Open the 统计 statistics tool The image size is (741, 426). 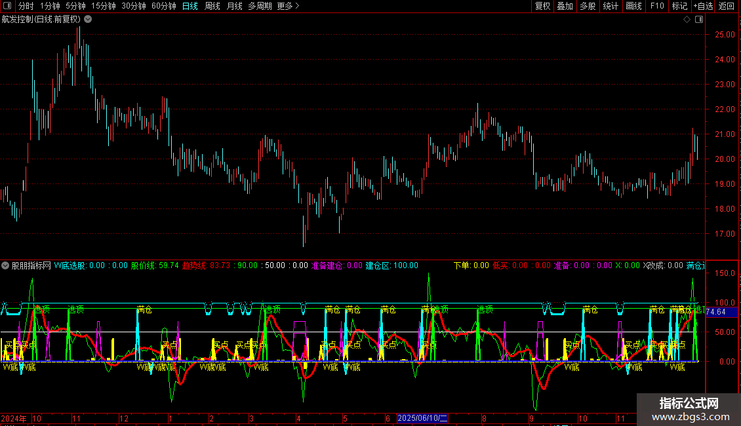click(611, 6)
